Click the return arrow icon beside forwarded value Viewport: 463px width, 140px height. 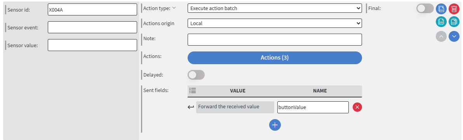(x=191, y=107)
